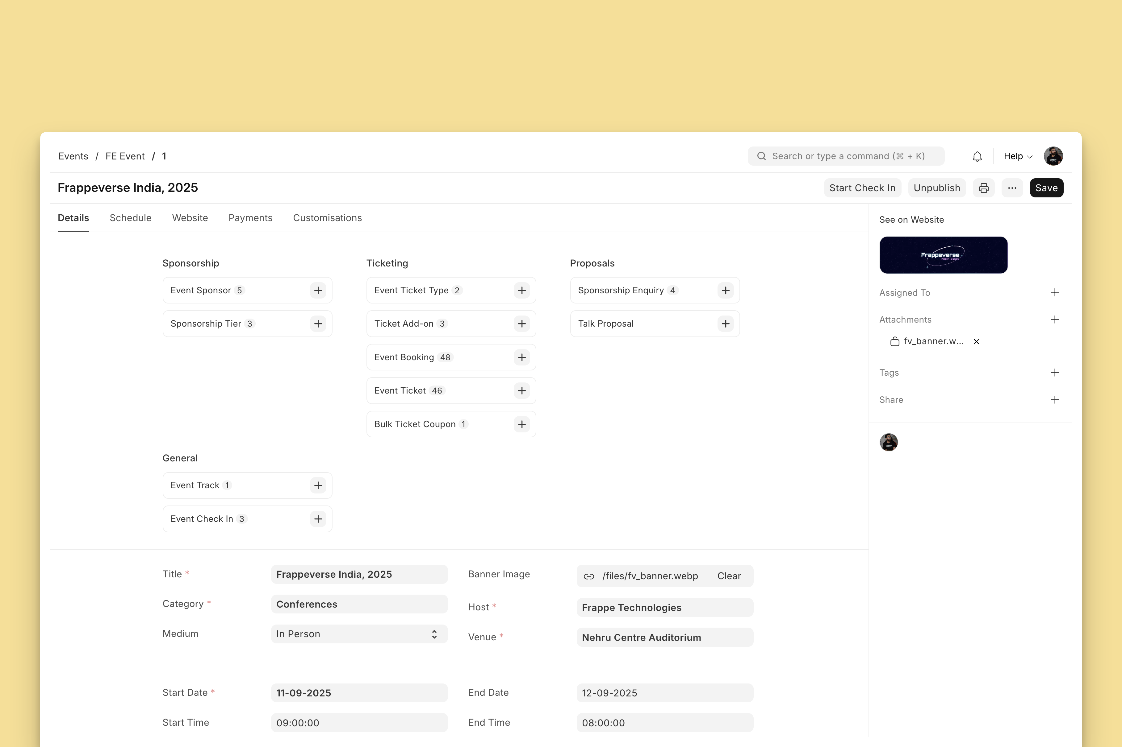Screen dimensions: 1122x747
Task: Open the Event Booking linked list
Action: pyautogui.click(x=404, y=357)
